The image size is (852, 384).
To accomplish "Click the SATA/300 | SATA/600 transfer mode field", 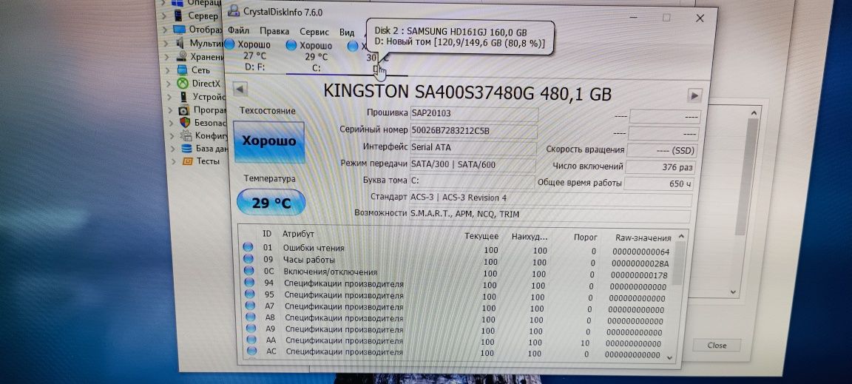I will coord(472,165).
